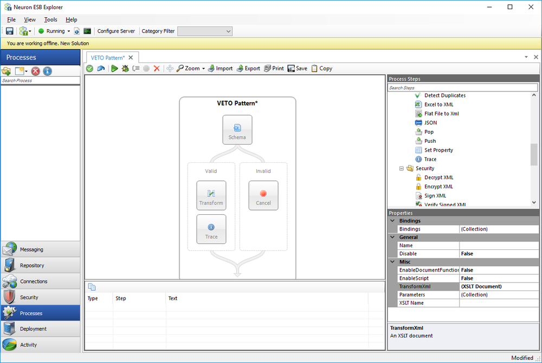Click the red delete process icon
Screen dimensions: 542x363
36,71
